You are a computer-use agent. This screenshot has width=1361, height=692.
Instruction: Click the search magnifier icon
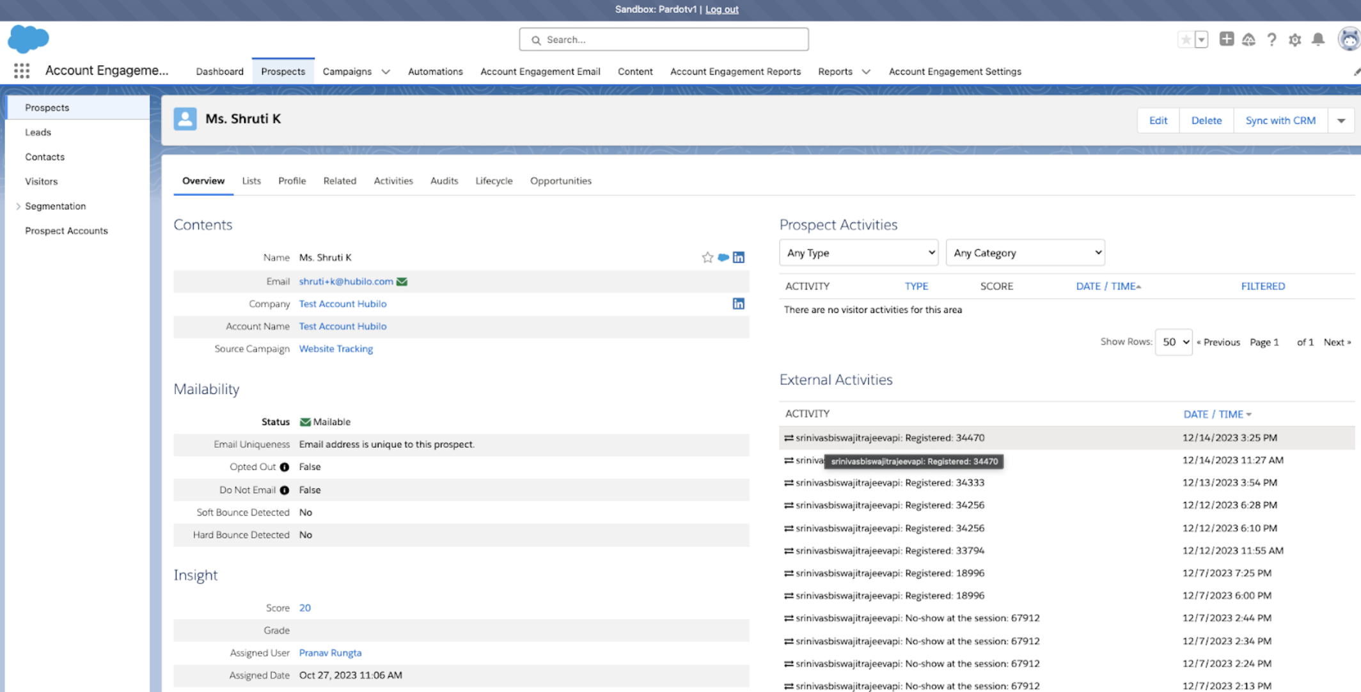coord(536,40)
